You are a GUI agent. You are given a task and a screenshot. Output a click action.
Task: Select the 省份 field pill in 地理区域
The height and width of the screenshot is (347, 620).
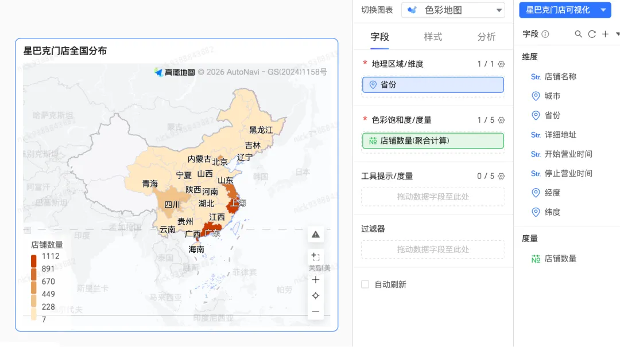[433, 84]
